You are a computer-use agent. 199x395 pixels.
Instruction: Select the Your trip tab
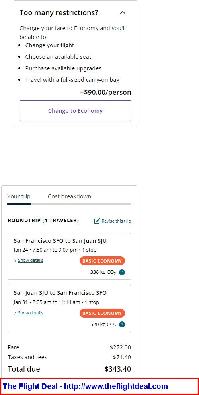coord(19,196)
